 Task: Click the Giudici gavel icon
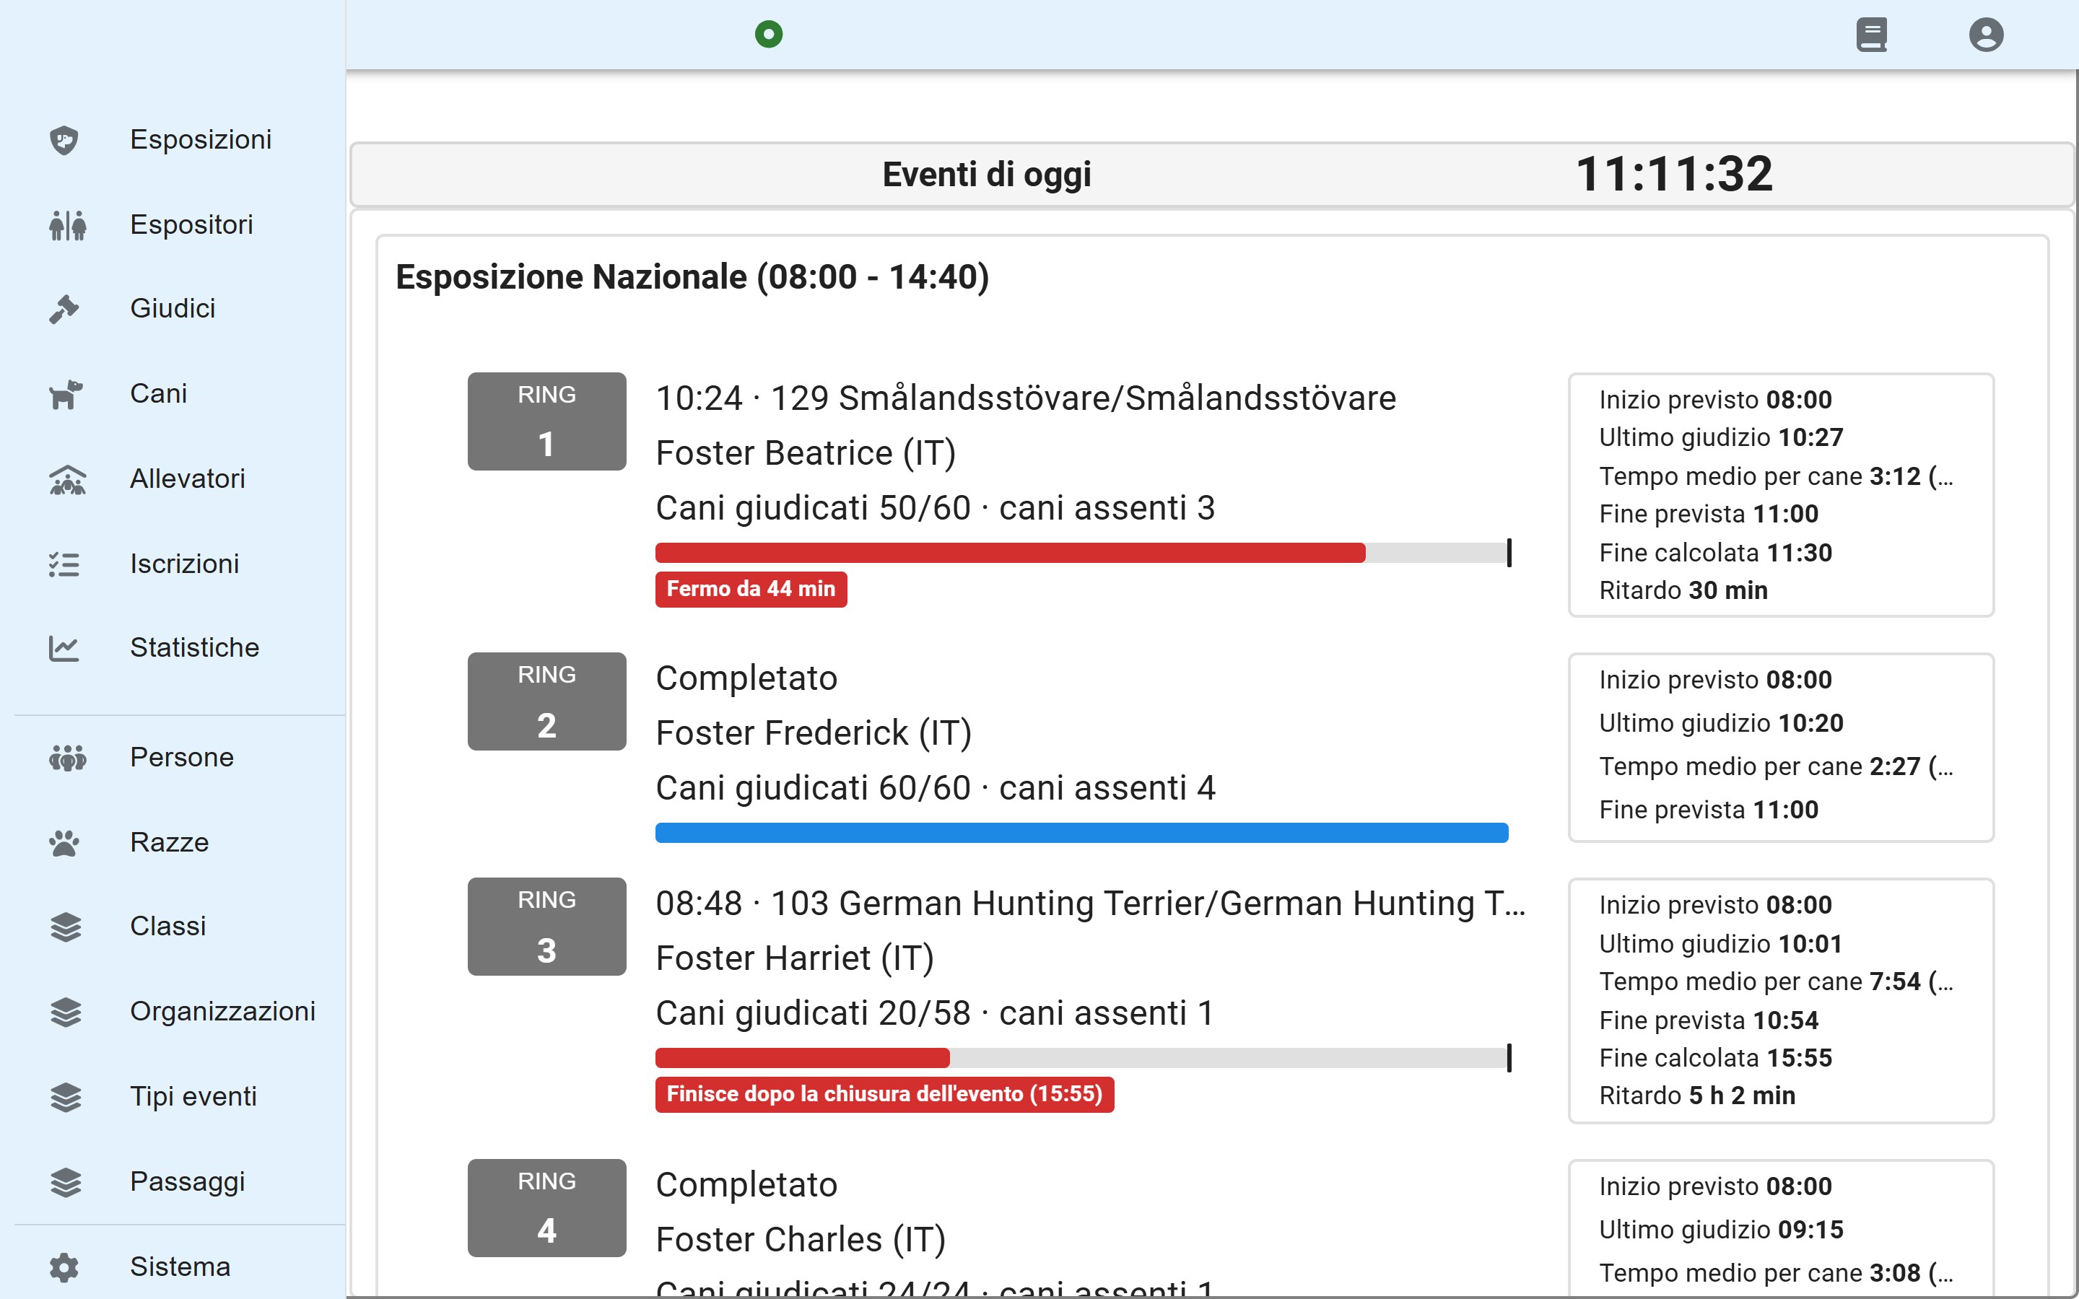point(64,310)
